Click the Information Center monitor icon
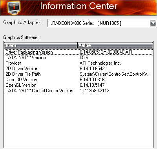 point(14,8)
